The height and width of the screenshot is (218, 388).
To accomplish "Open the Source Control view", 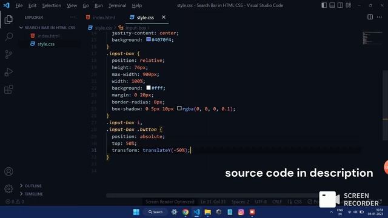I will (x=8, y=54).
